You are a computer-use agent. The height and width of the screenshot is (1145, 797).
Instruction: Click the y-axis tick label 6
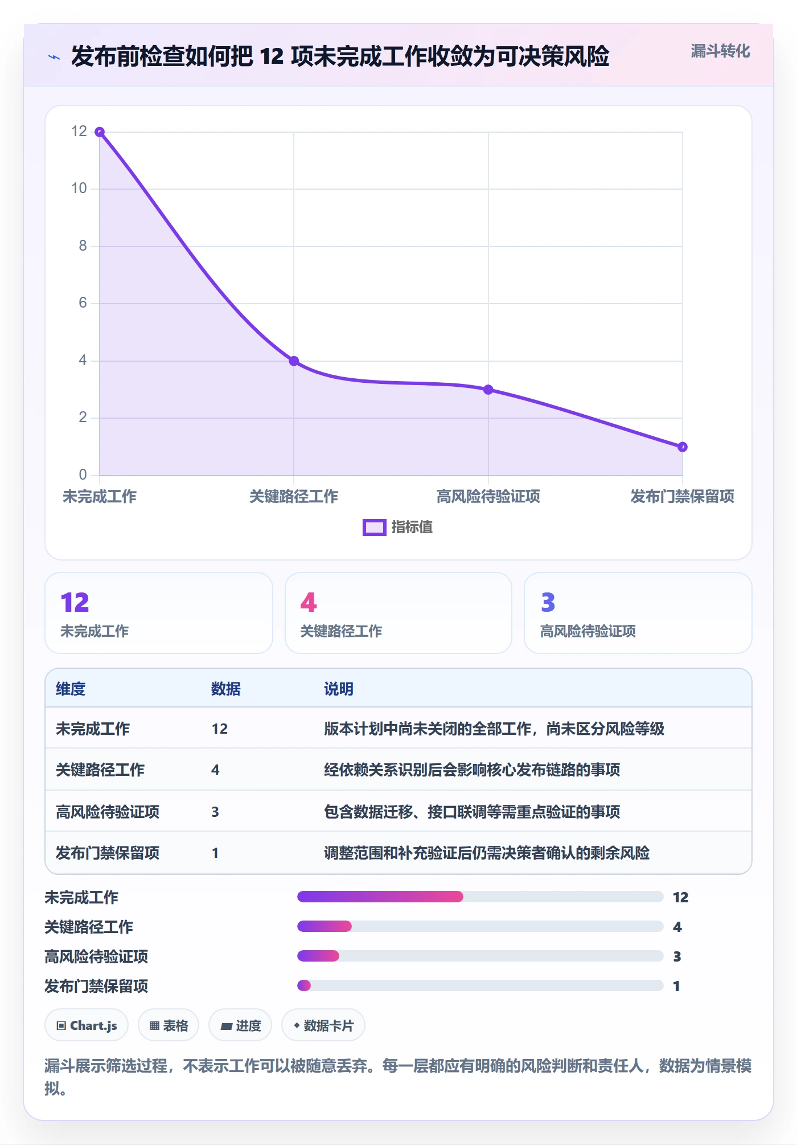pos(83,303)
